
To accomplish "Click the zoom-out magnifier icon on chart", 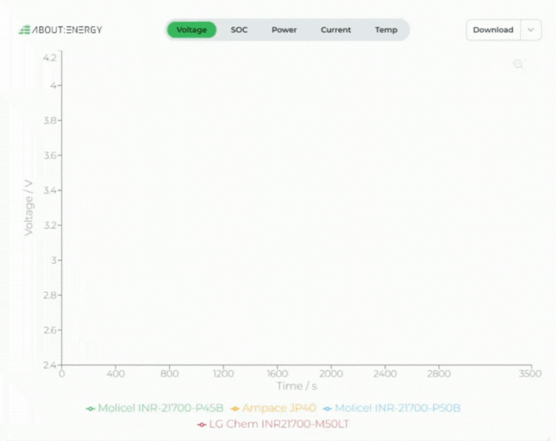I will 518,64.
